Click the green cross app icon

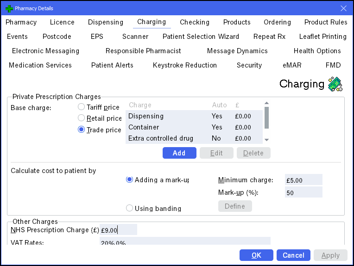pos(9,8)
